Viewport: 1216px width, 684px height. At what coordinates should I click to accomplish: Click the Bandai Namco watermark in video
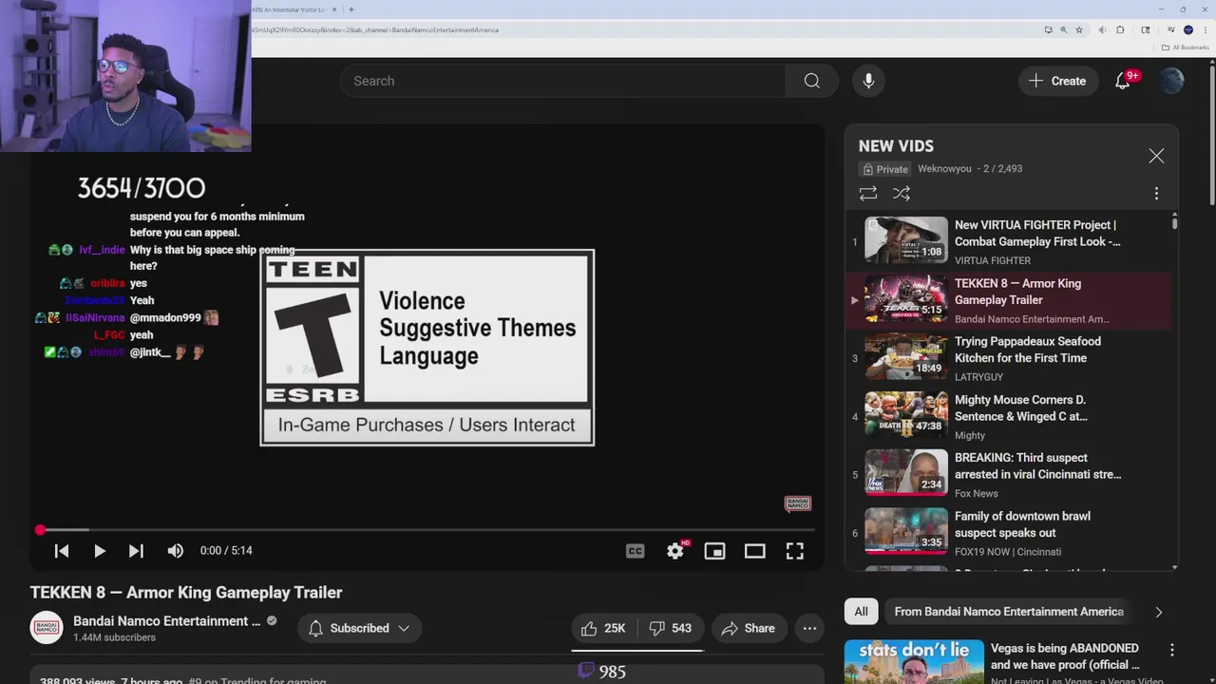click(797, 503)
